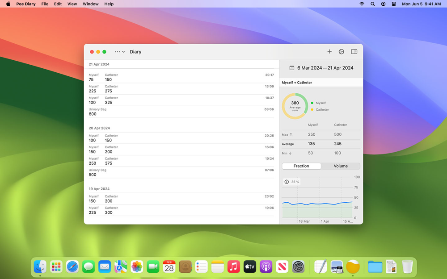The width and height of the screenshot is (447, 279).
Task: Select the 20 Apr entry at 16:06
Action: (x=181, y=150)
